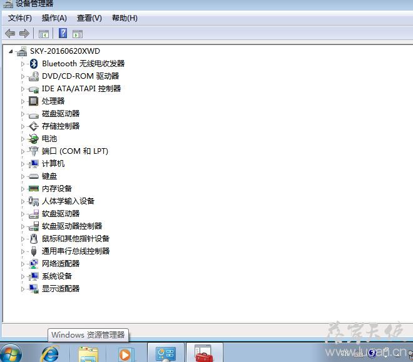Toggle the show/hide action pane toolbar icon
Screen dimensions: 413x362
click(x=78, y=34)
